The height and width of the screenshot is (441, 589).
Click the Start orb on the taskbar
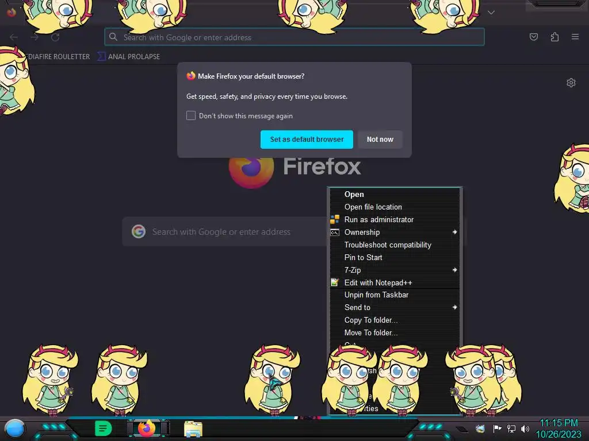click(x=14, y=428)
